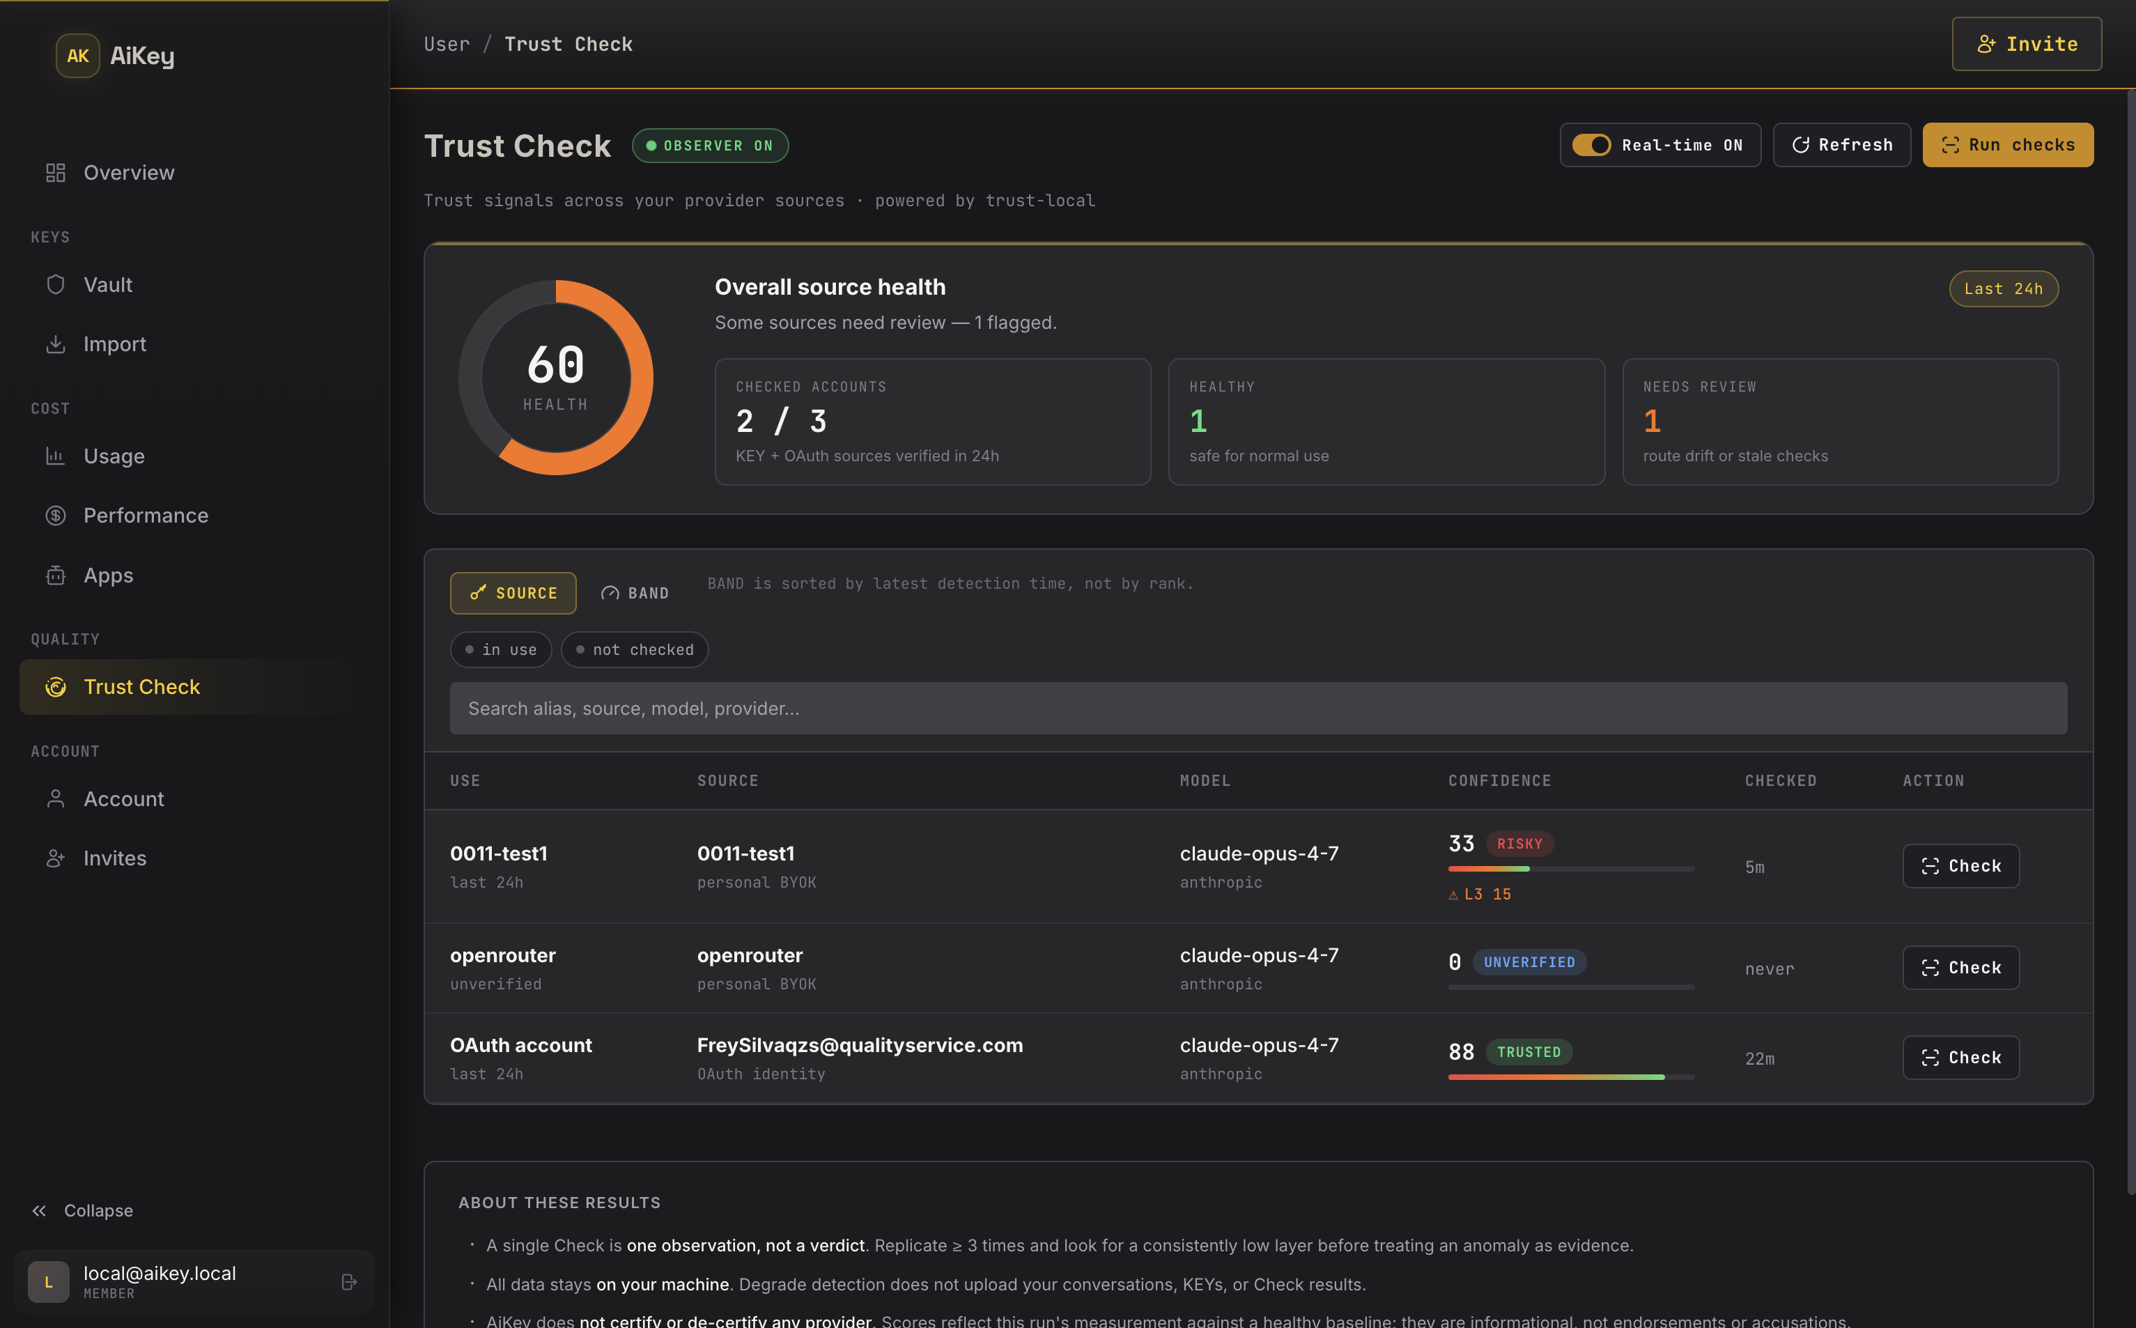The image size is (2136, 1328).
Task: Click the scan icon in openrouter Check button
Action: [x=1930, y=968]
